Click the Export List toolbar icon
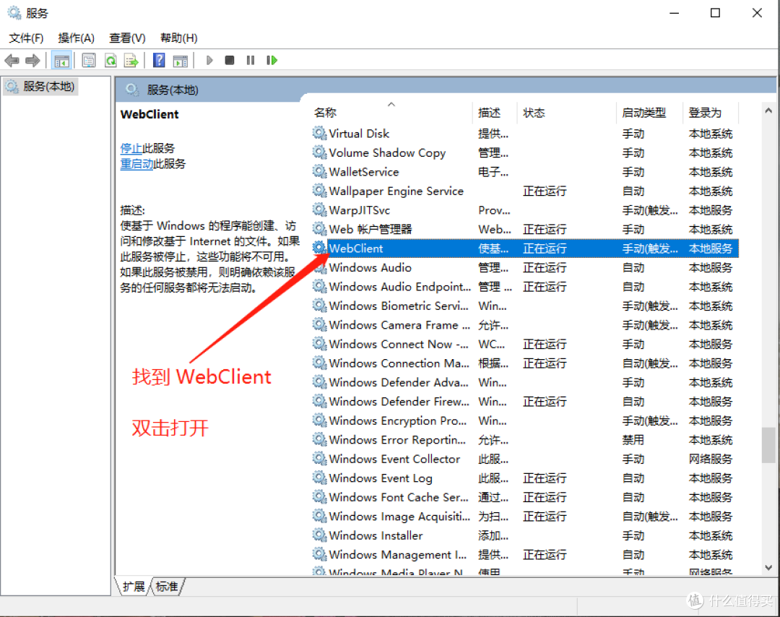Screen dimensions: 780x617 pos(131,61)
